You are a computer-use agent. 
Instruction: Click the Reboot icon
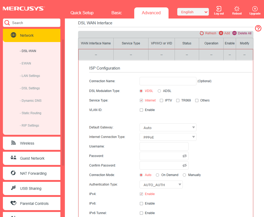tap(237, 9)
